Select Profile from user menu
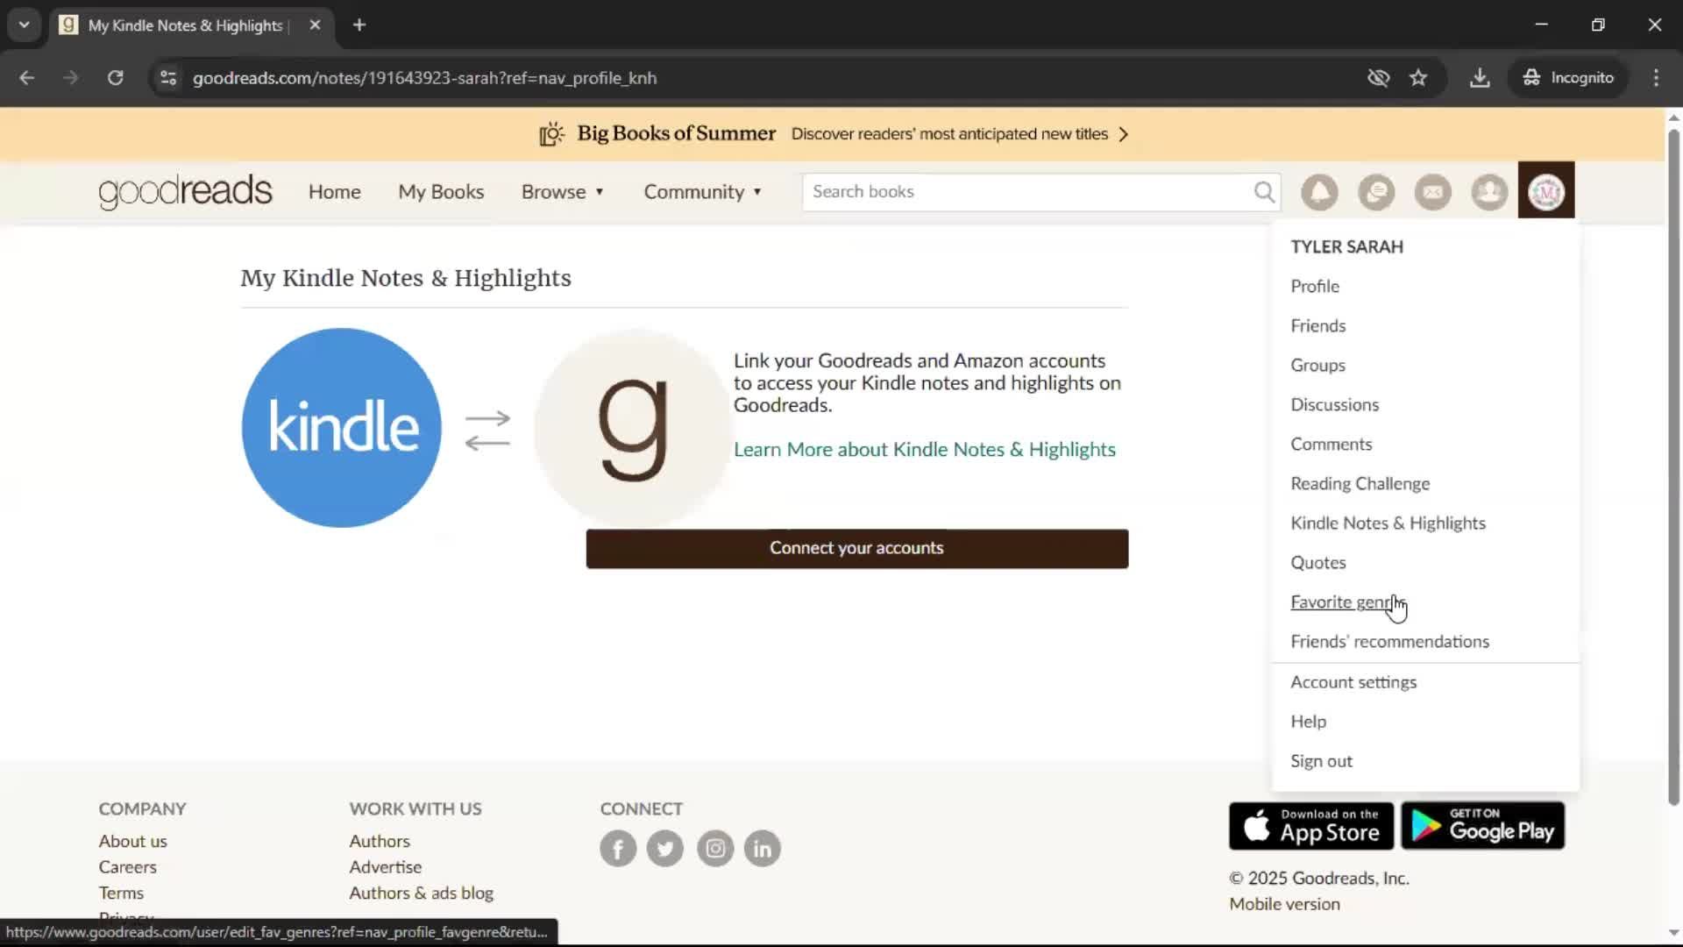Viewport: 1683px width, 947px height. click(1315, 286)
